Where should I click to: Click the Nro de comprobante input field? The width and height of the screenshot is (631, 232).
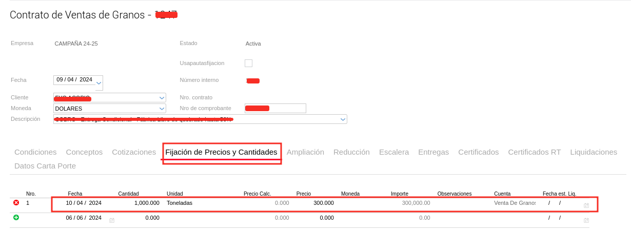(275, 108)
